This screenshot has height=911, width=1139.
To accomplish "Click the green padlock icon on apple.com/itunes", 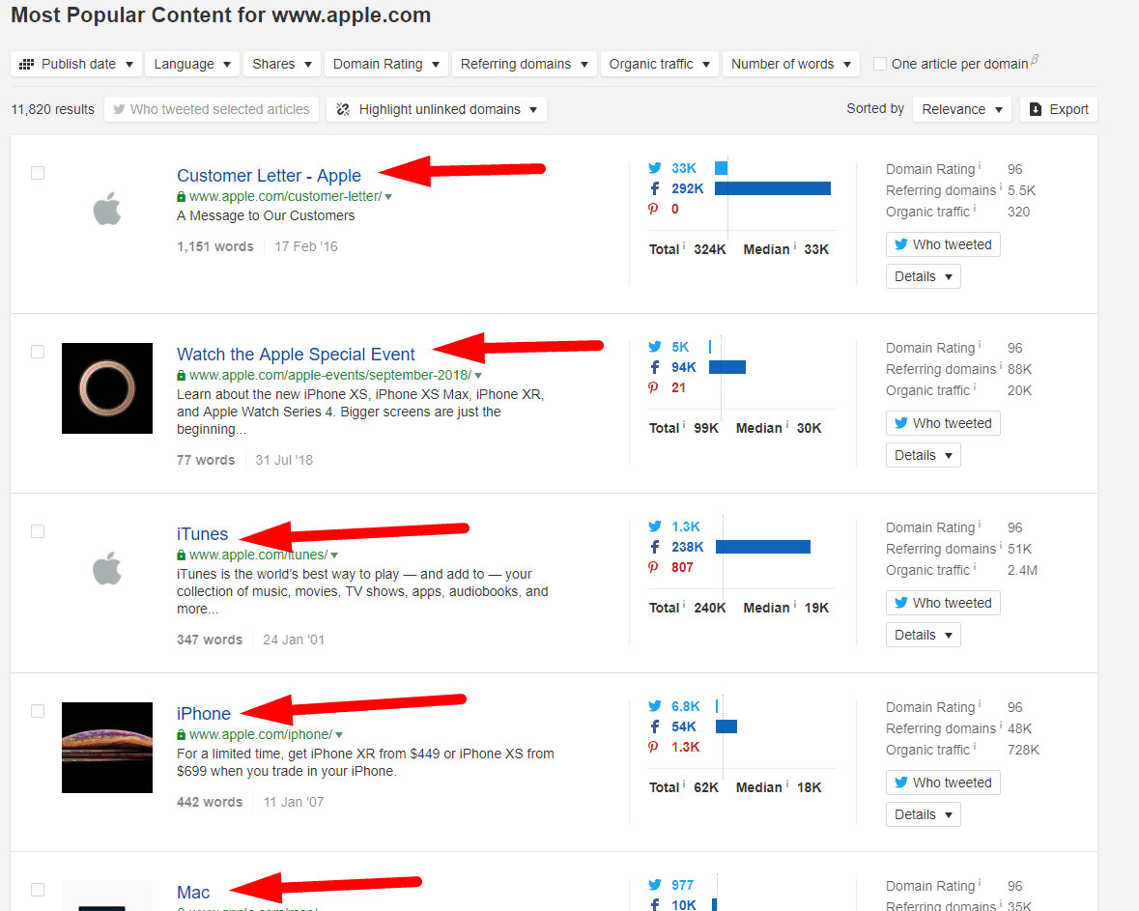I will click(x=181, y=555).
